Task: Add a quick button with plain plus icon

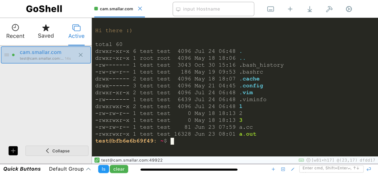Action: point(273,169)
